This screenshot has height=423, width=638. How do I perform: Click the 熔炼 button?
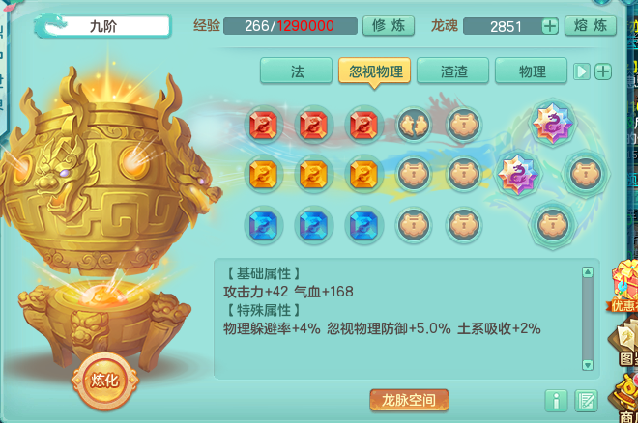tap(591, 26)
